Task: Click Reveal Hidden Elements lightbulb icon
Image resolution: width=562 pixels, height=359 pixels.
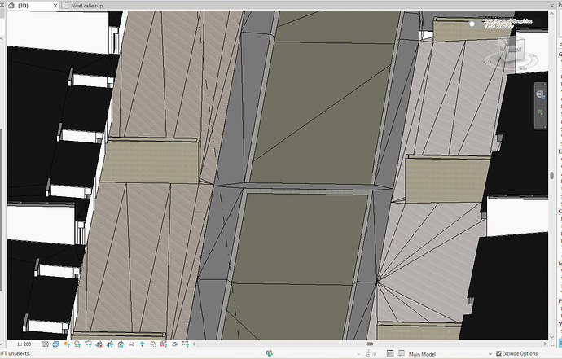Action: (143, 344)
